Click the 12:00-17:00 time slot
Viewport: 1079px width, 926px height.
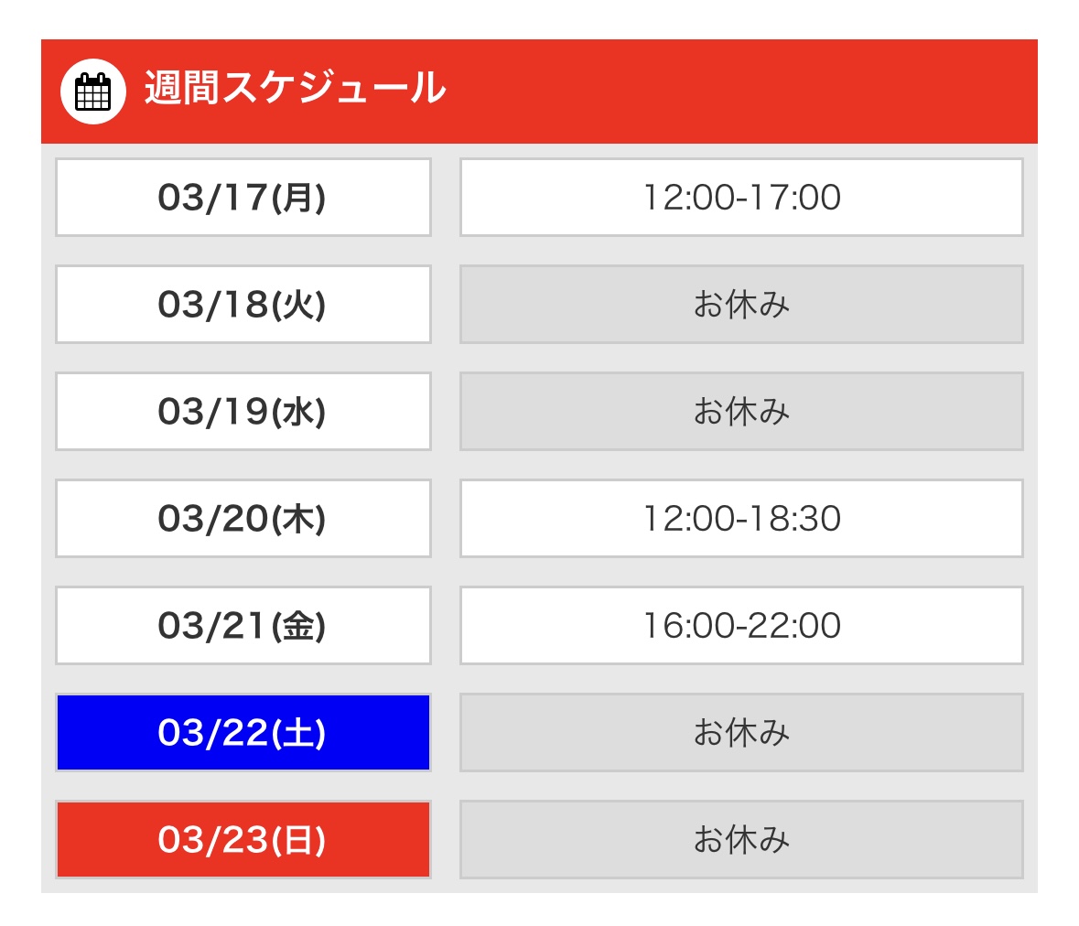pyautogui.click(x=742, y=198)
